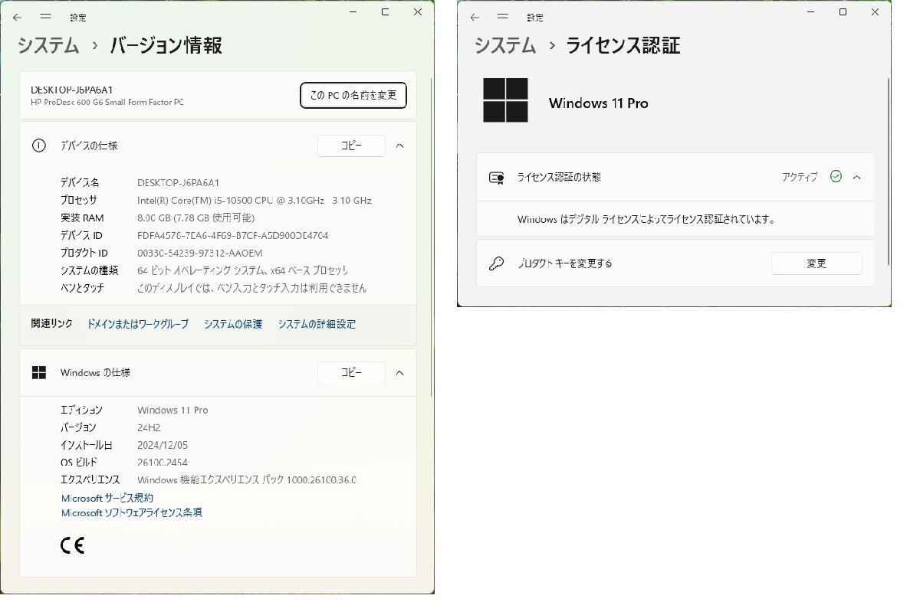Select the プロダクト ID value
920x602 pixels.
coord(200,253)
